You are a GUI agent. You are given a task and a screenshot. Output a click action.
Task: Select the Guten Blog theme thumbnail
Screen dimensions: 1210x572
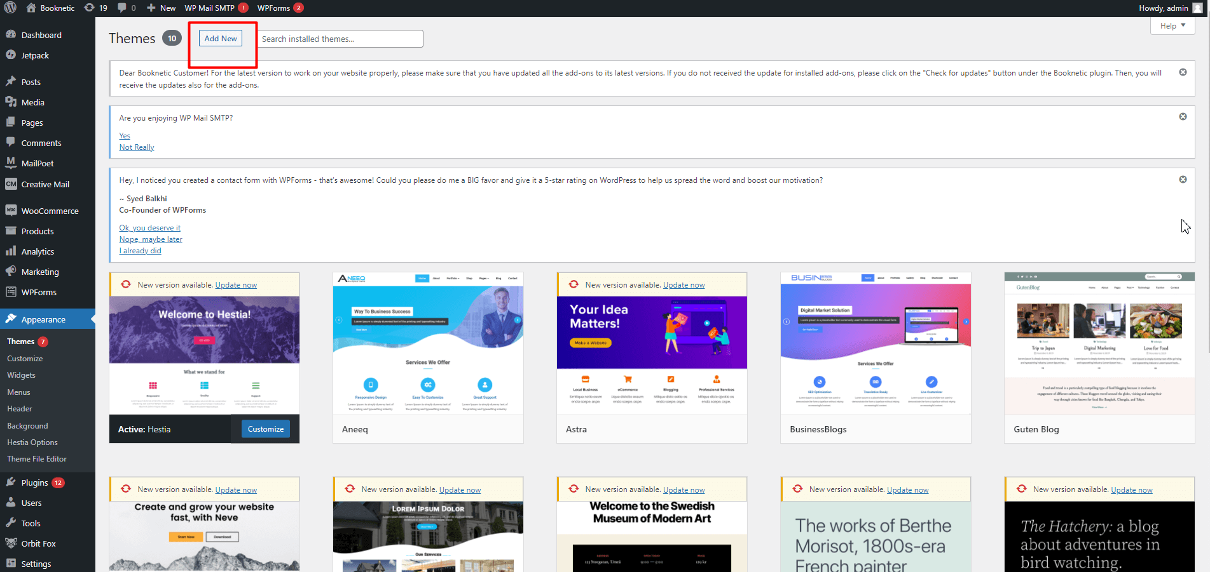[1099, 343]
